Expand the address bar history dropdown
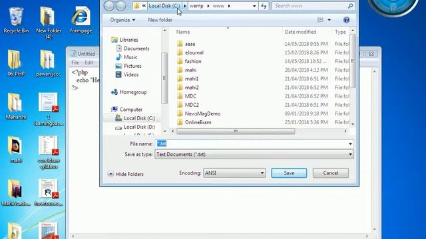426x239 pixels. pos(254,6)
